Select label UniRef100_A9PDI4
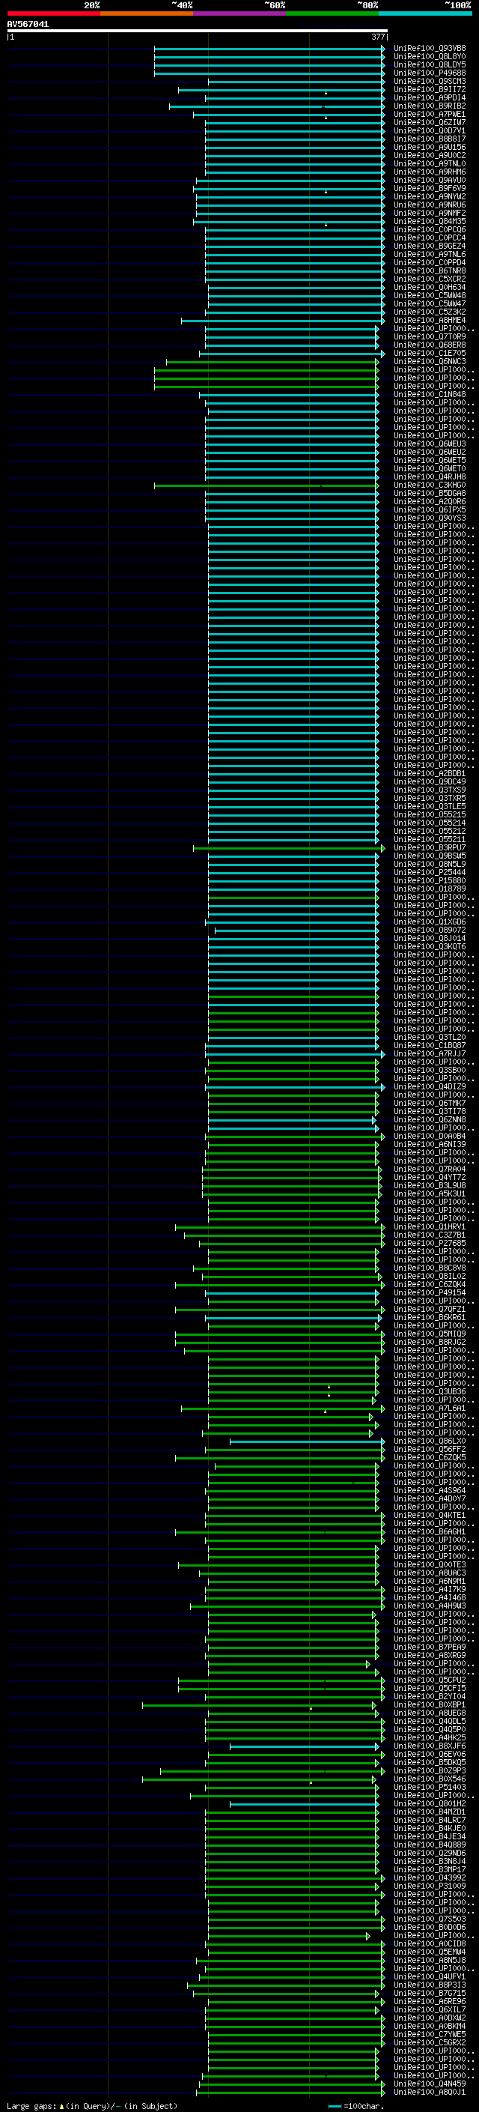479x2112 pixels. pyautogui.click(x=430, y=97)
